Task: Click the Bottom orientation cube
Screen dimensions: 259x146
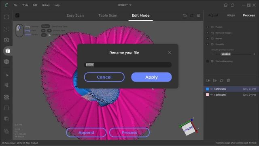Action: point(189,129)
